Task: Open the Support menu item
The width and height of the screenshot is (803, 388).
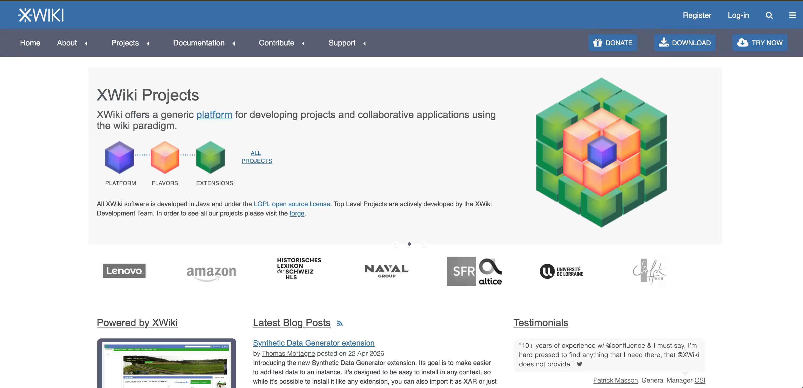Action: [x=342, y=43]
